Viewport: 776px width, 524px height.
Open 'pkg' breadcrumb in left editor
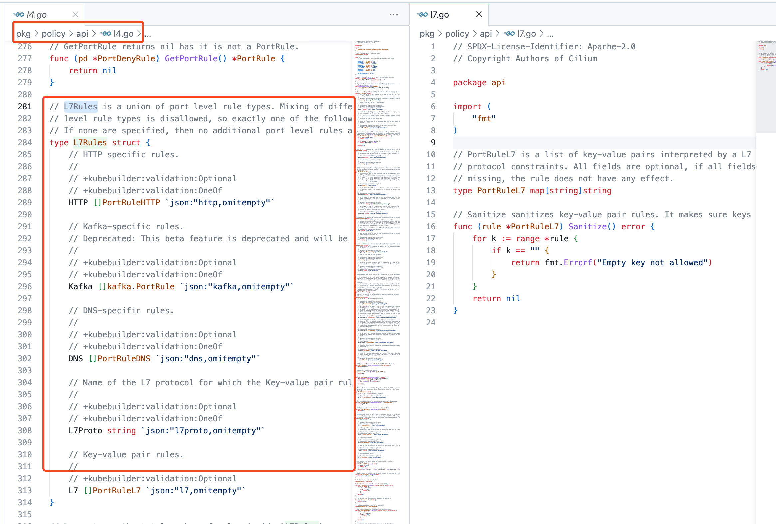pos(23,34)
